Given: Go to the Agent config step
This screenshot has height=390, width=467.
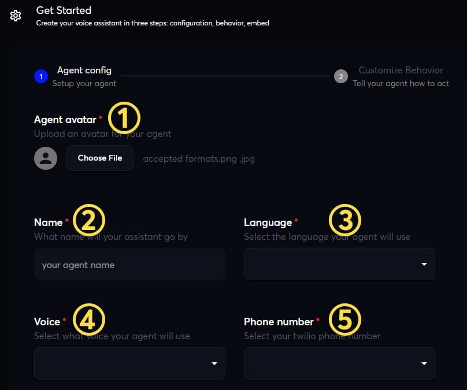Looking at the screenshot, I should pos(84,70).
